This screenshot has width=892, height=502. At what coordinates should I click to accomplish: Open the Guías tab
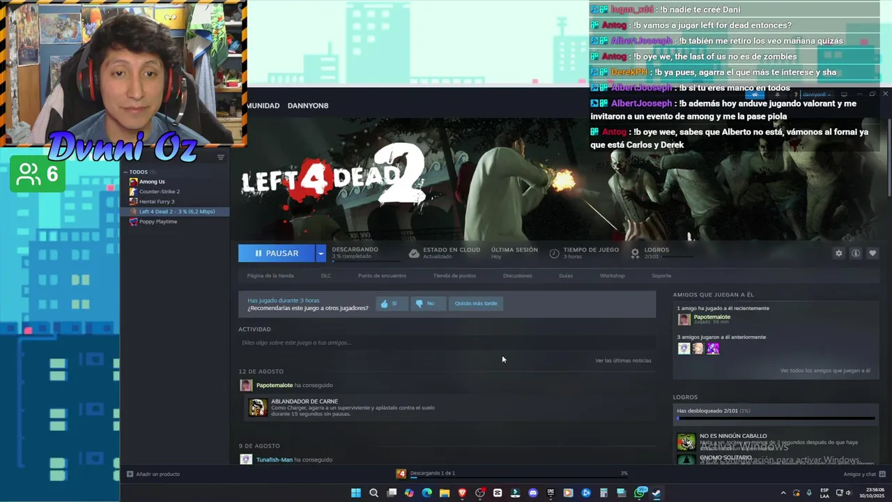click(566, 275)
